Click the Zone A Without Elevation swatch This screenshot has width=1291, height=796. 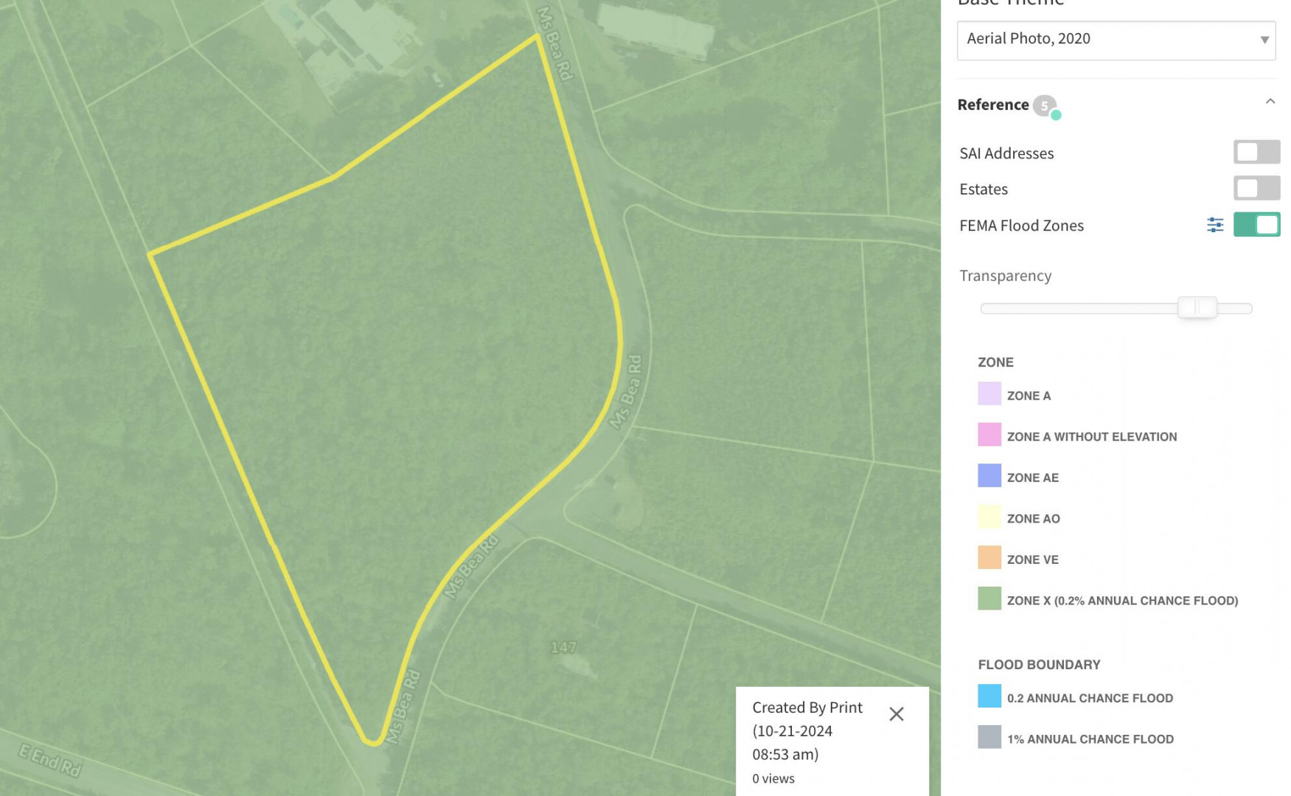[x=989, y=435]
